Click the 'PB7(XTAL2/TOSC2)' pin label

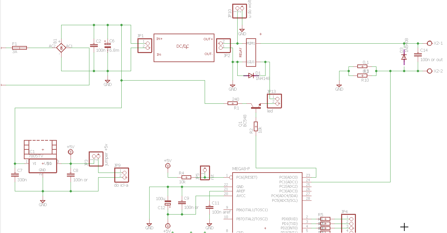pos(252,219)
